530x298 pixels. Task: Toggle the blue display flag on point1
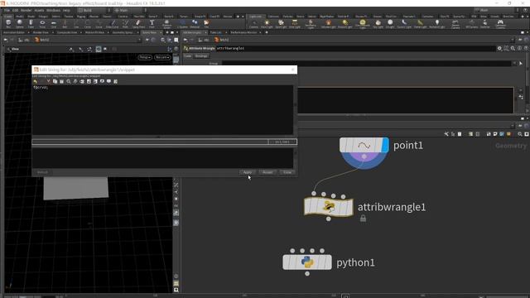pos(384,146)
